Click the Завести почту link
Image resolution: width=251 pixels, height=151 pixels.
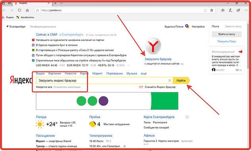[x=233, y=27]
